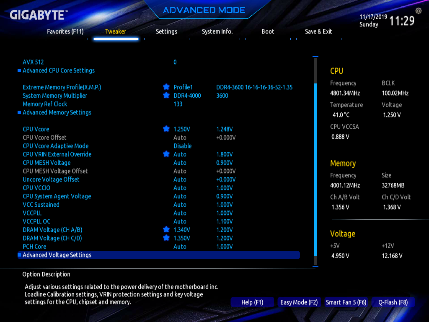The height and width of the screenshot is (322, 429).
Task: Select the CPU MESH Voltage Offset label
Action: [x=55, y=171]
